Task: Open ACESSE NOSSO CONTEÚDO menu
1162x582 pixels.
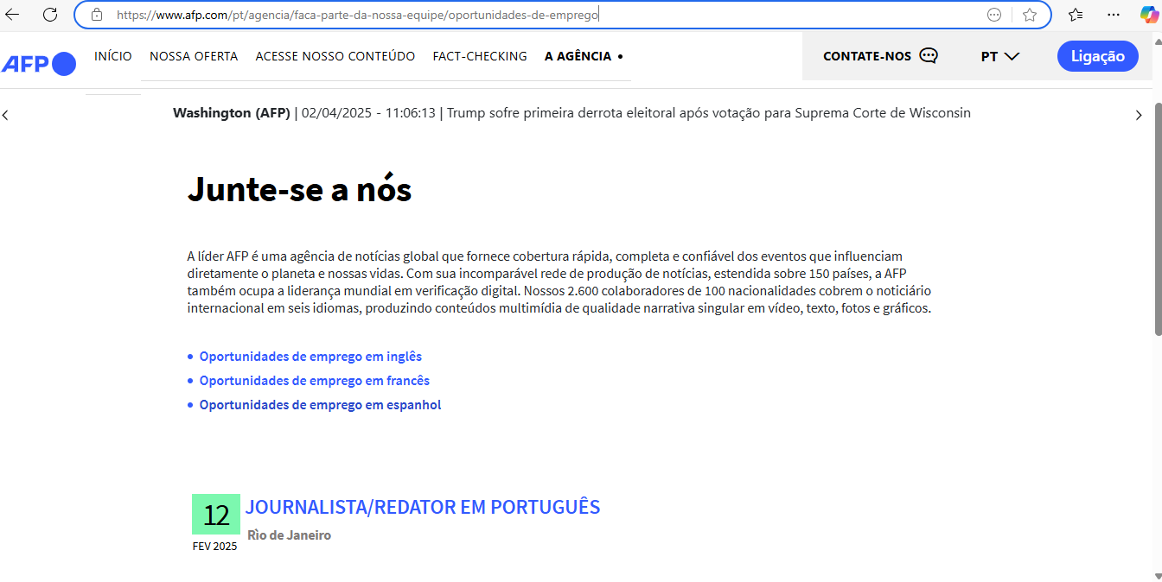Action: point(335,56)
